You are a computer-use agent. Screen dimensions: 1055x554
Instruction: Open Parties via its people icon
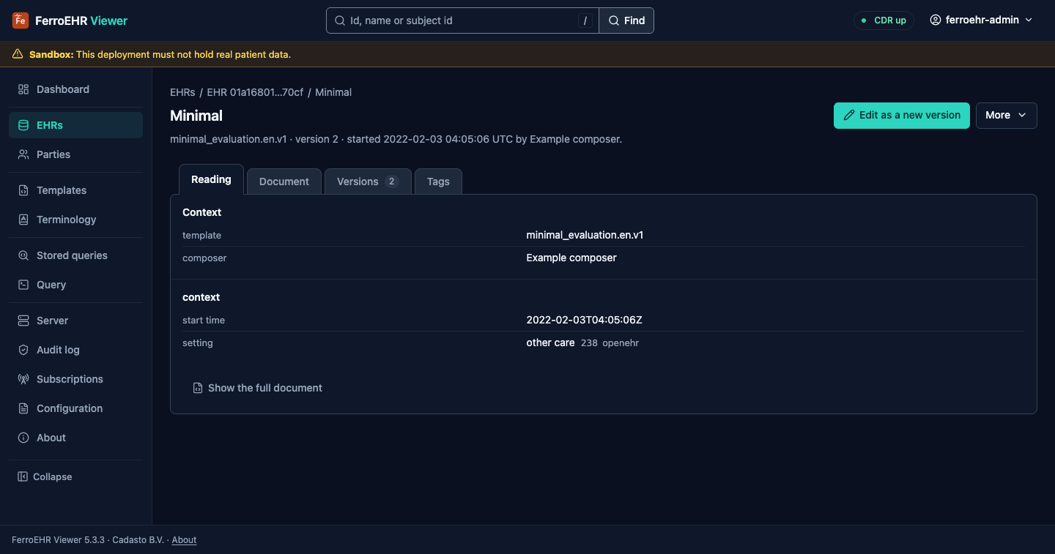tap(23, 154)
